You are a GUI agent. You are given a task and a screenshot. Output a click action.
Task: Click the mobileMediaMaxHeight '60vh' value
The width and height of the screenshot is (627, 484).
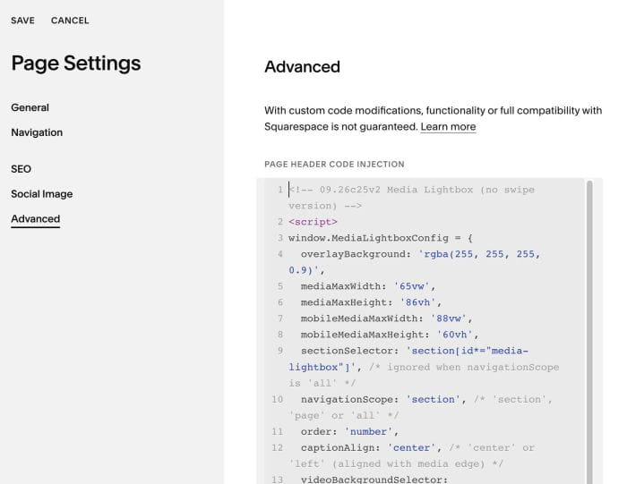pos(454,335)
